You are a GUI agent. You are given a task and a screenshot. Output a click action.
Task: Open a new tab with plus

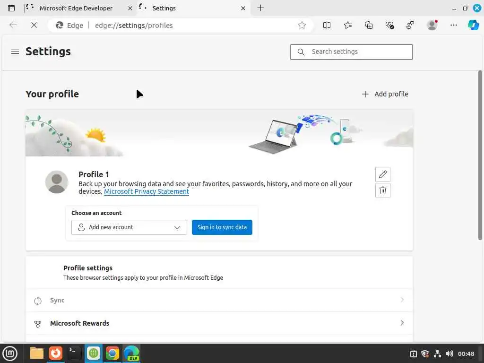tap(260, 8)
